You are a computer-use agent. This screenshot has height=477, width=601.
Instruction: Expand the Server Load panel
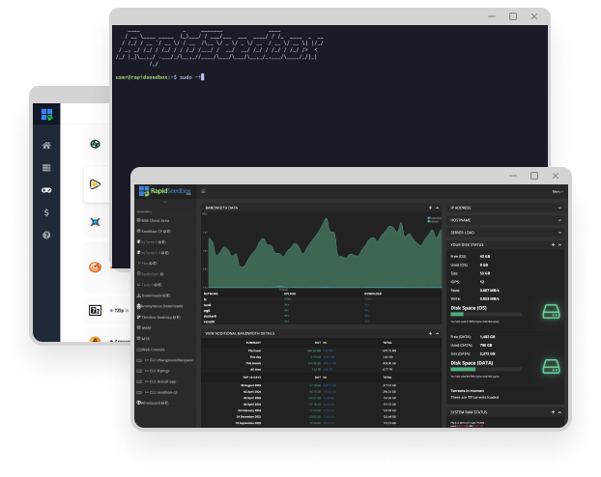coord(559,232)
